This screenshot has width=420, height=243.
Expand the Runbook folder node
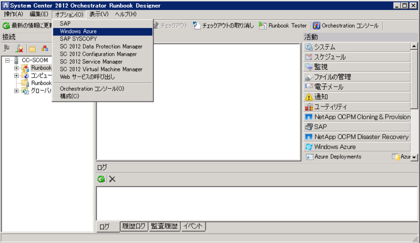click(x=16, y=68)
